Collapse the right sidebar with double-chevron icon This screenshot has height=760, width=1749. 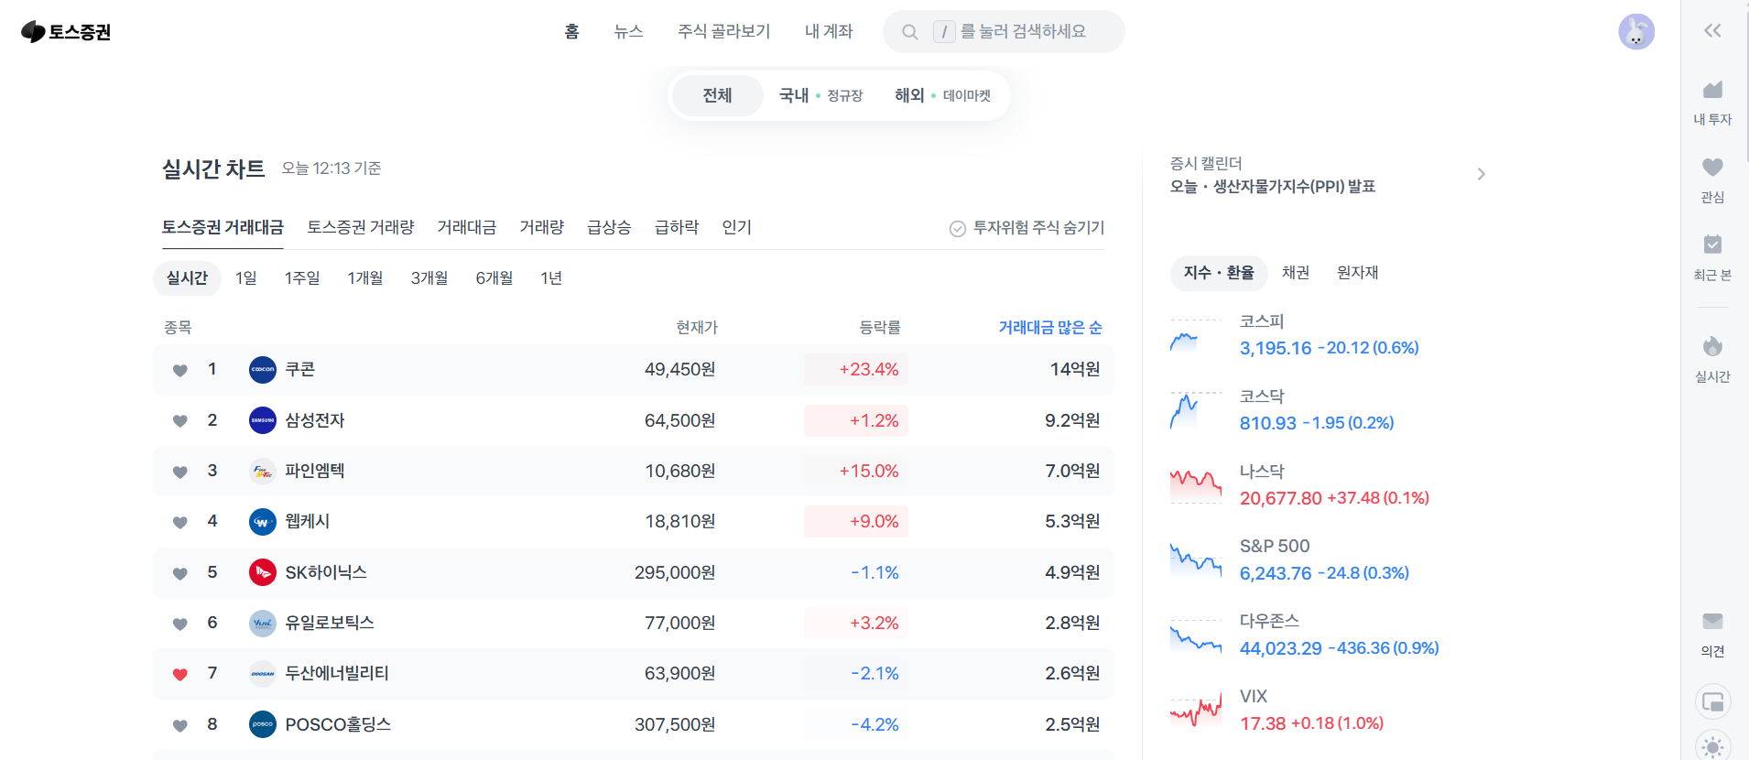[1712, 31]
